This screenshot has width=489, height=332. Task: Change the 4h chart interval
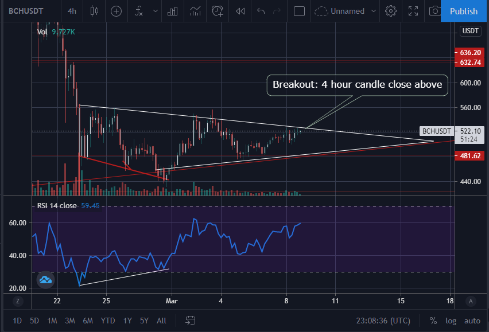[72, 11]
